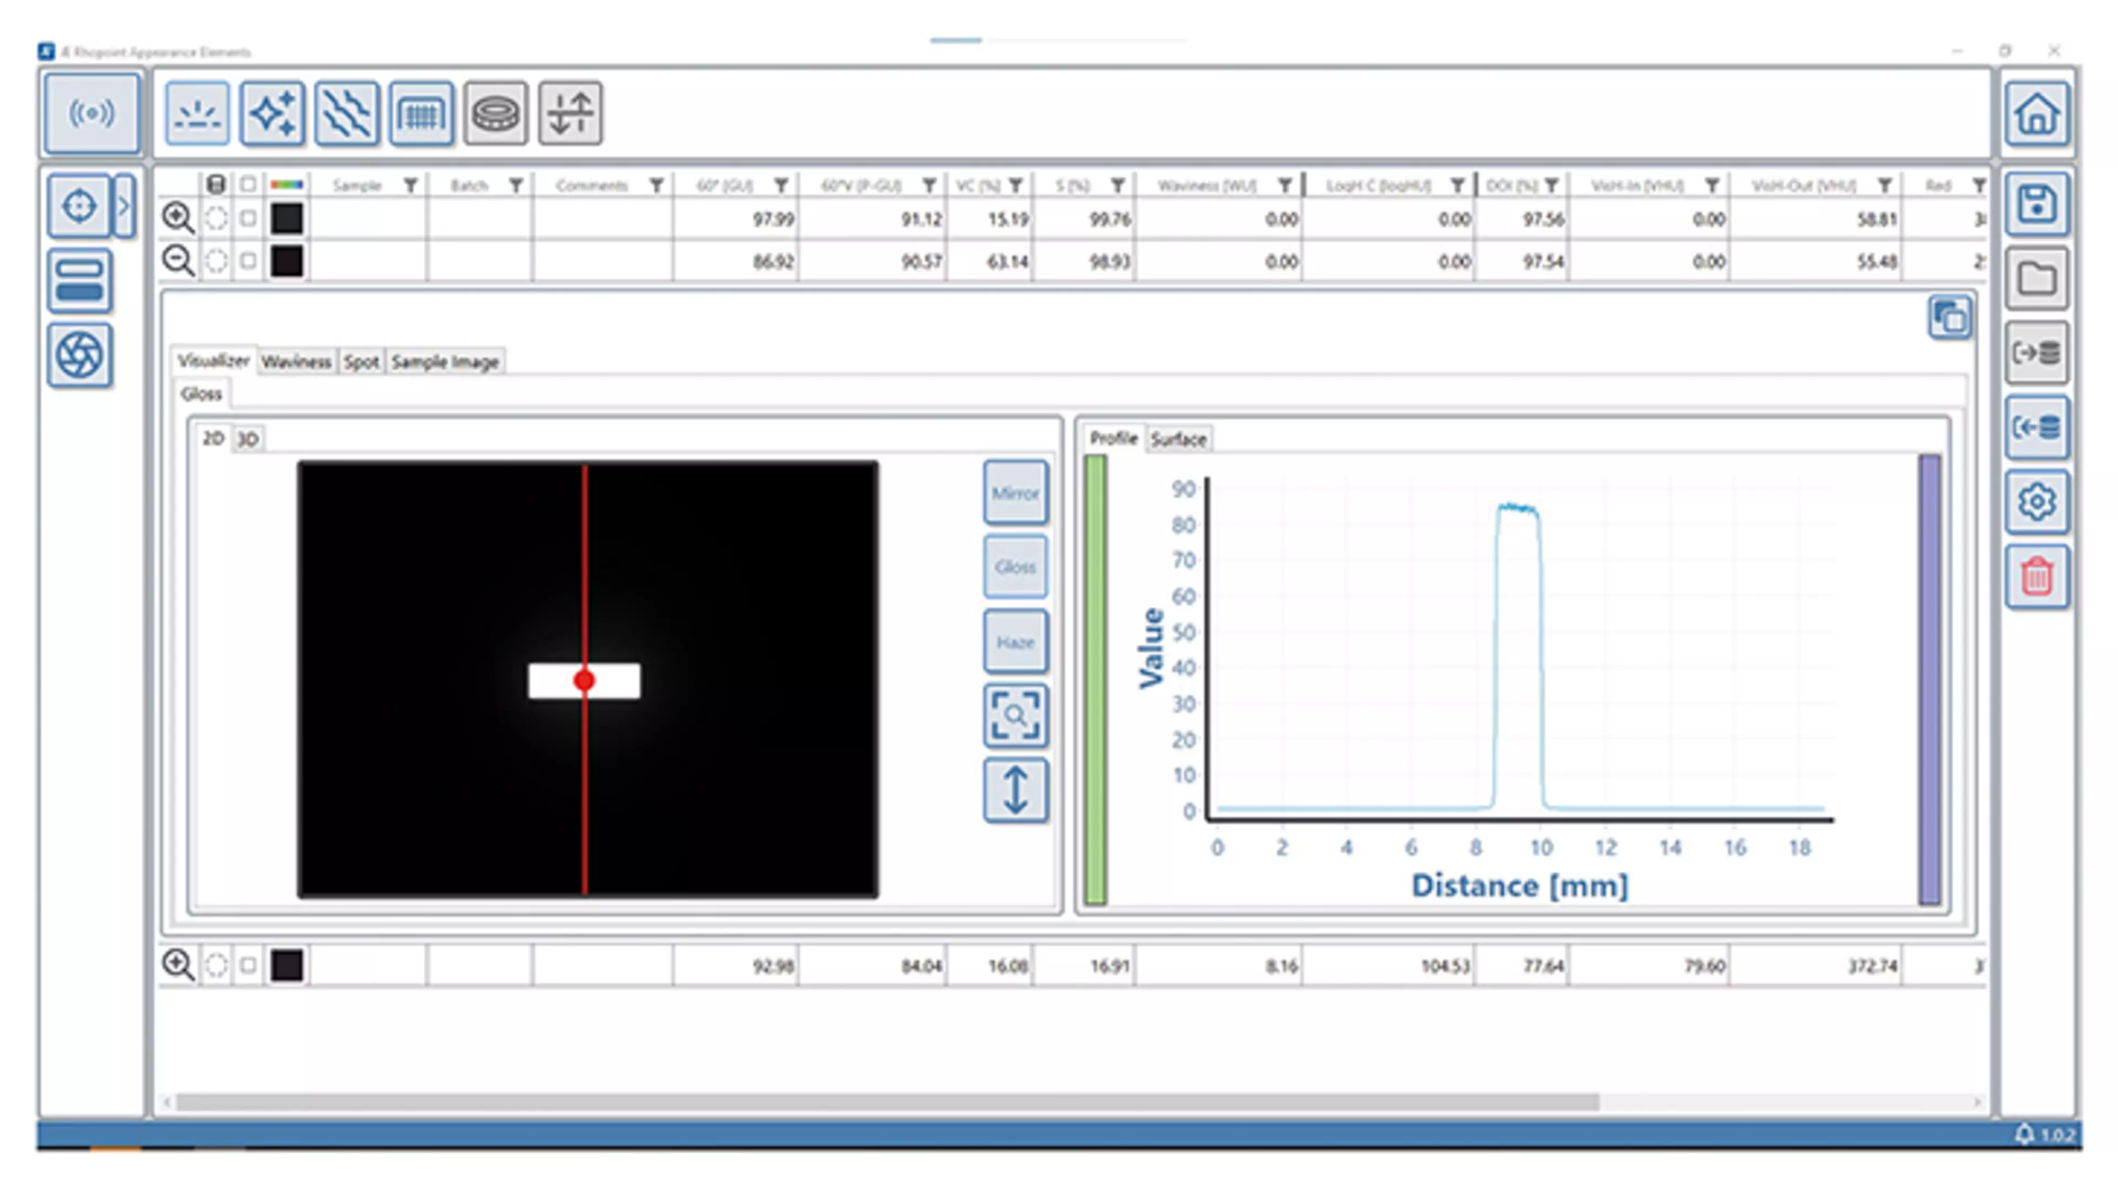Click the red marker dot on gloss image
Image resolution: width=2118 pixels, height=1190 pixels.
(x=585, y=680)
